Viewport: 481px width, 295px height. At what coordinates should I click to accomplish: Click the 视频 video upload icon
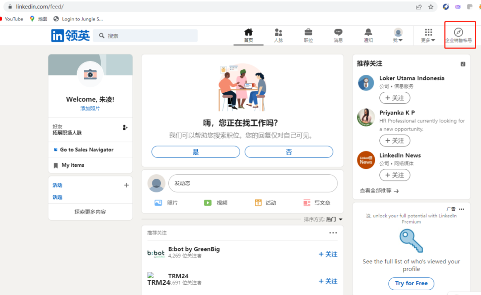pos(208,202)
